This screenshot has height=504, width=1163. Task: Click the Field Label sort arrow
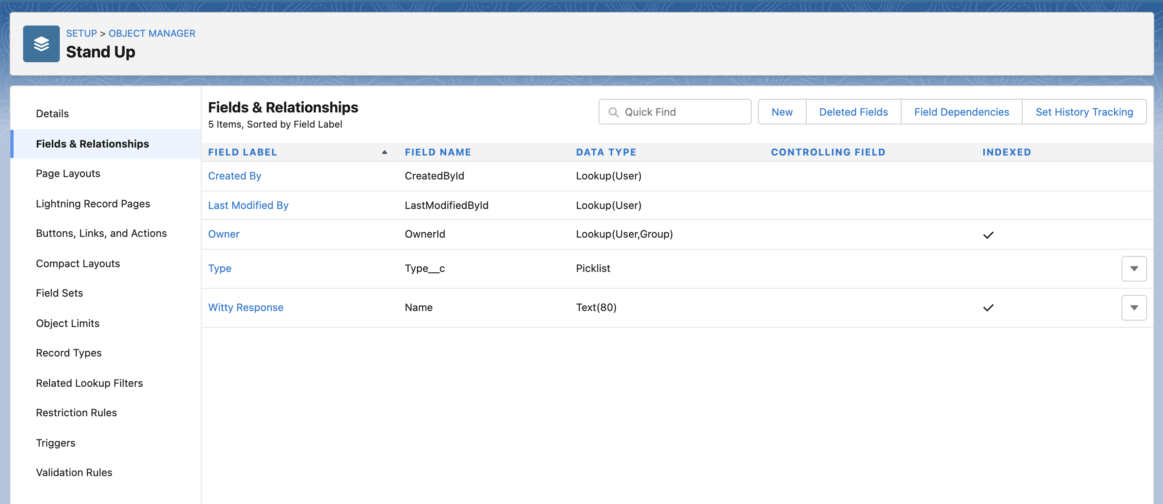pos(384,152)
